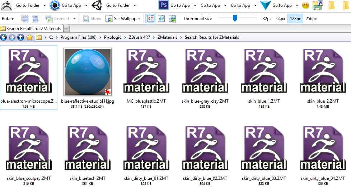The height and width of the screenshot is (192, 351).
Task: Click the Thumbnail size slider handle
Action: tap(235, 18)
